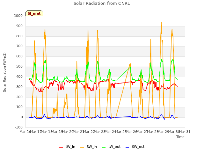Click the red LW_in legend swatch
The width and height of the screenshot is (204, 153).
coord(61,147)
